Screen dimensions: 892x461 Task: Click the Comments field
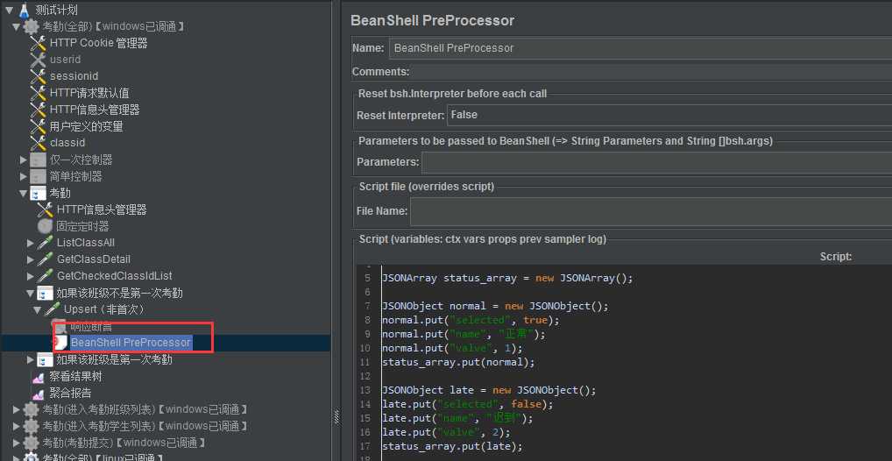[651, 72]
